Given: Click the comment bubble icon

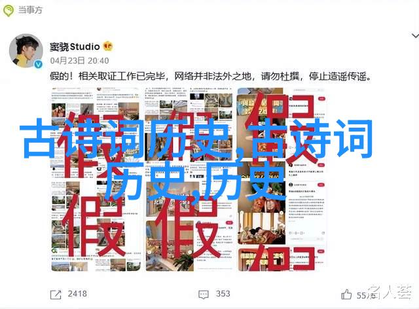Looking at the screenshot, I should pos(204,295).
